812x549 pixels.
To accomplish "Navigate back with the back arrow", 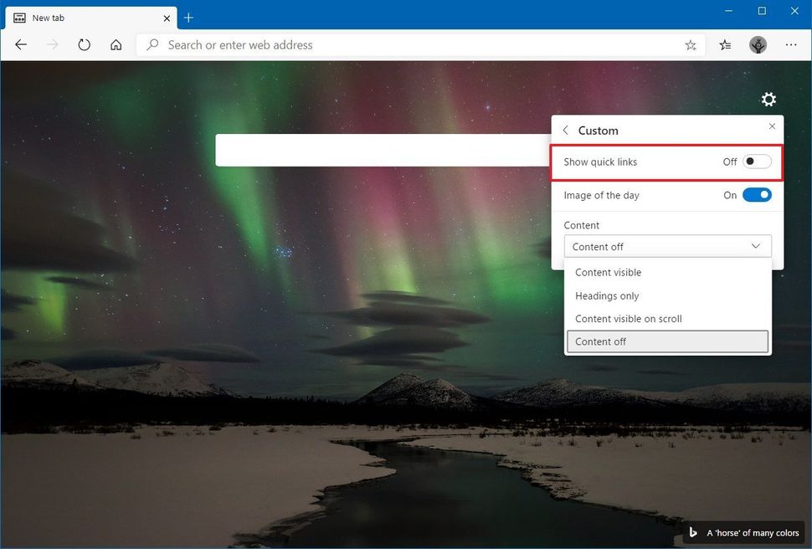I will click(x=20, y=44).
